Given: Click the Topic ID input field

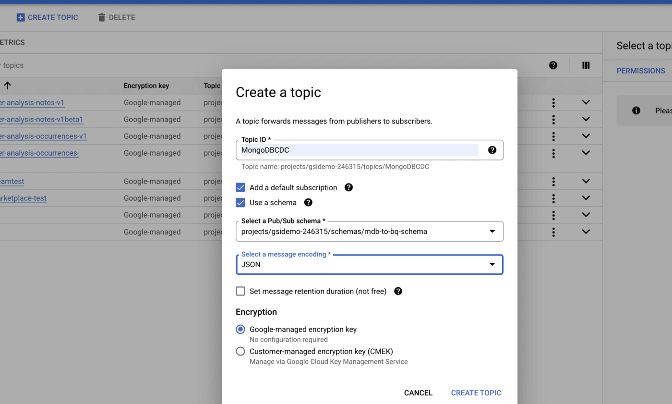Looking at the screenshot, I should click(359, 150).
